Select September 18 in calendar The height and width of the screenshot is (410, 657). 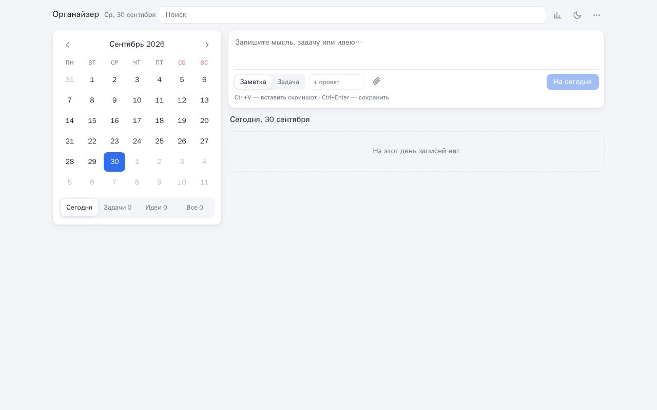(x=160, y=121)
